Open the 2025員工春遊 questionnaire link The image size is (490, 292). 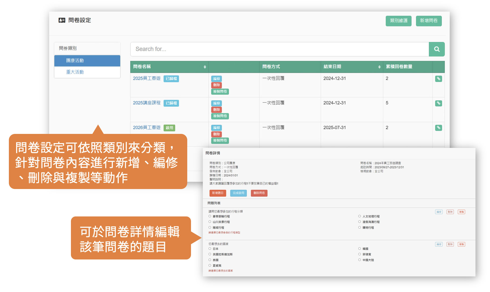(147, 78)
